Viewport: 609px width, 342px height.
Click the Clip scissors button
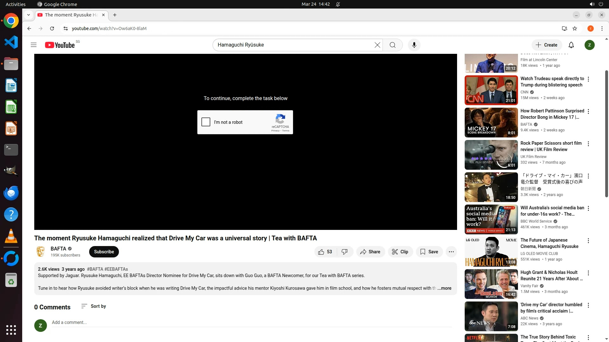pos(400,252)
